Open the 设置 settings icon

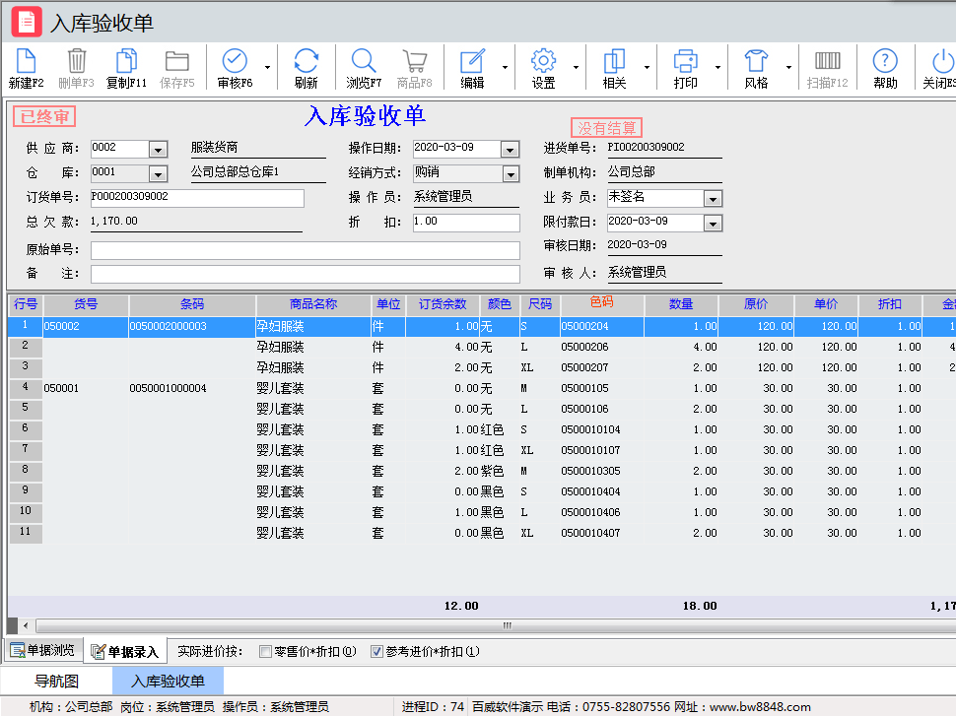point(540,67)
